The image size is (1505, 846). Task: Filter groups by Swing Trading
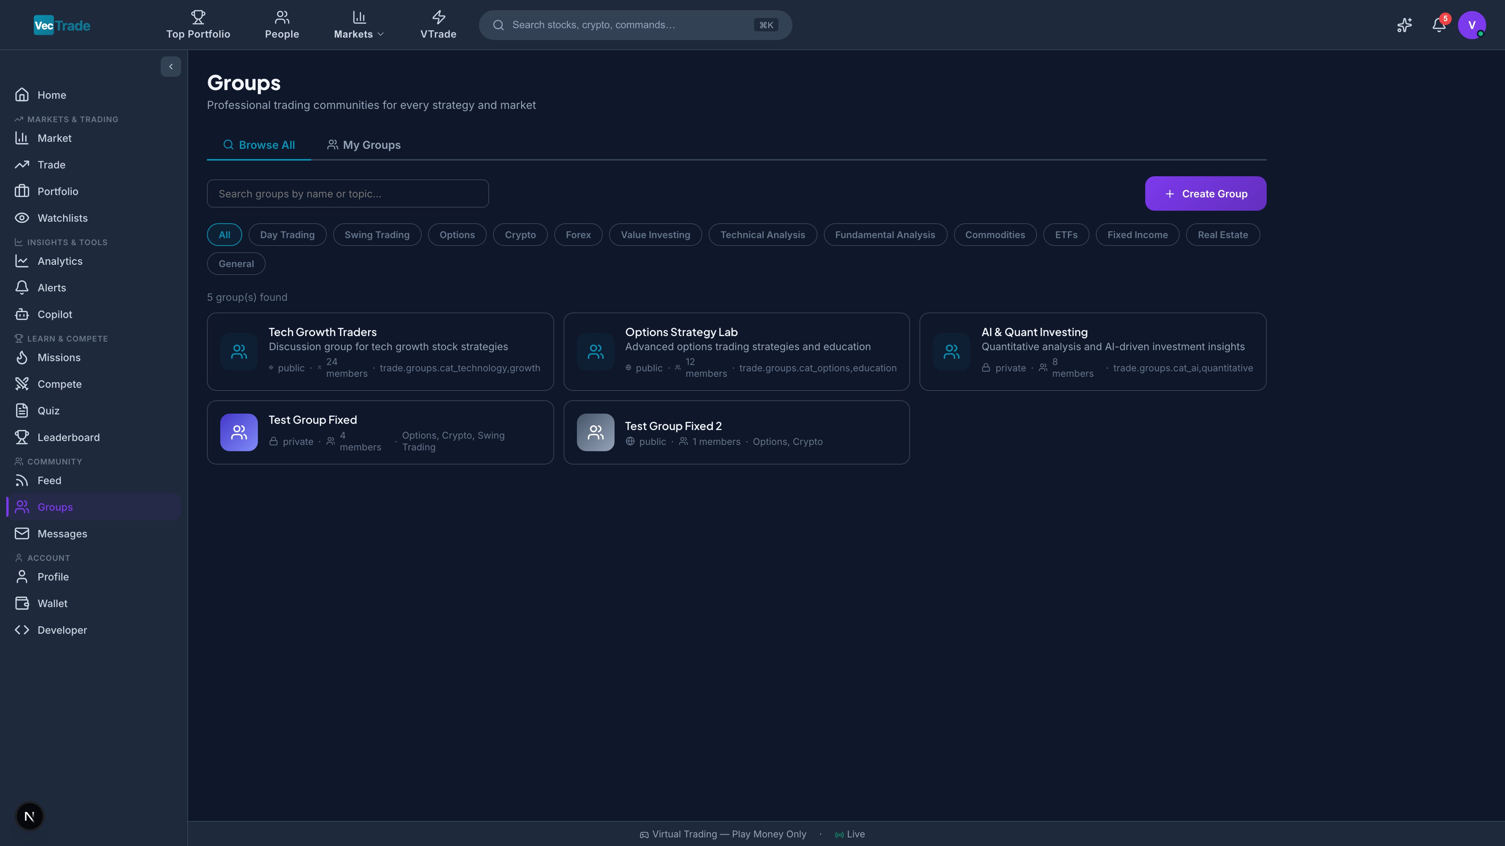tap(377, 235)
